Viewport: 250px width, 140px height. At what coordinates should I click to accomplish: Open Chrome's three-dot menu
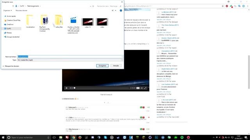(248, 6)
